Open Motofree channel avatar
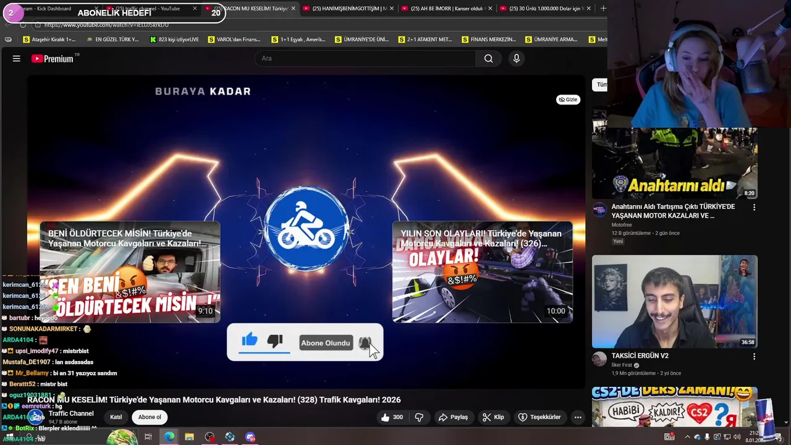Image resolution: width=791 pixels, height=445 pixels. [x=599, y=210]
